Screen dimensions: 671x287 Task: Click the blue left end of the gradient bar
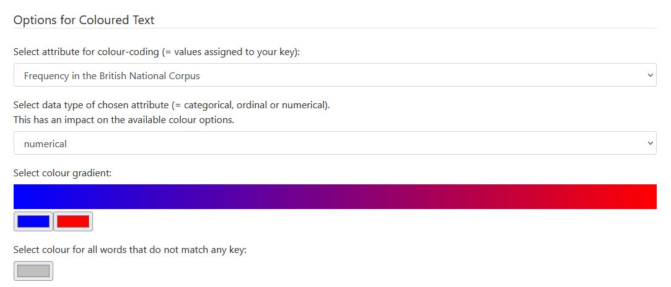click(25, 197)
